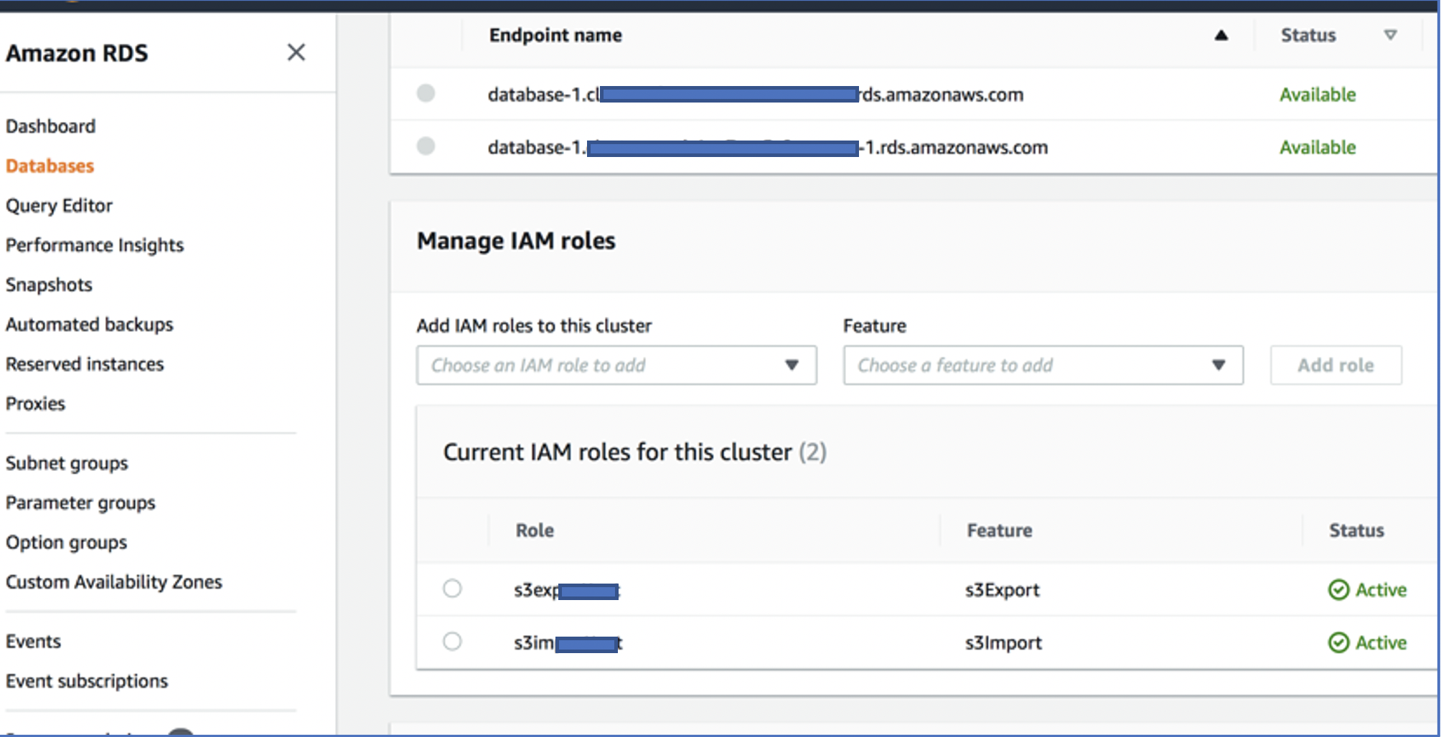The height and width of the screenshot is (737, 1441).
Task: Click the Current IAM roles for this cluster heading
Action: click(x=635, y=452)
